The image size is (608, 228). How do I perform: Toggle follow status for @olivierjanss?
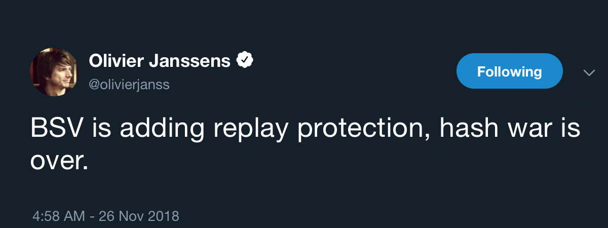pos(509,71)
